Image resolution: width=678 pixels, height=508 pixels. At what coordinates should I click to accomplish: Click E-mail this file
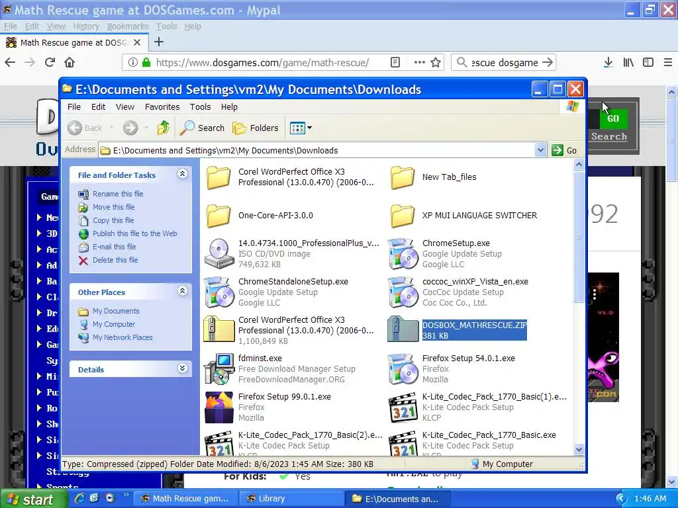[114, 247]
